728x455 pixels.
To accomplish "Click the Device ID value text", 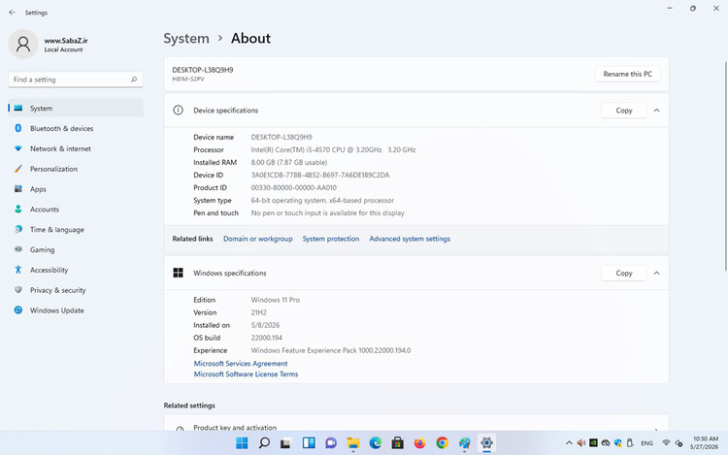I will tap(320, 176).
